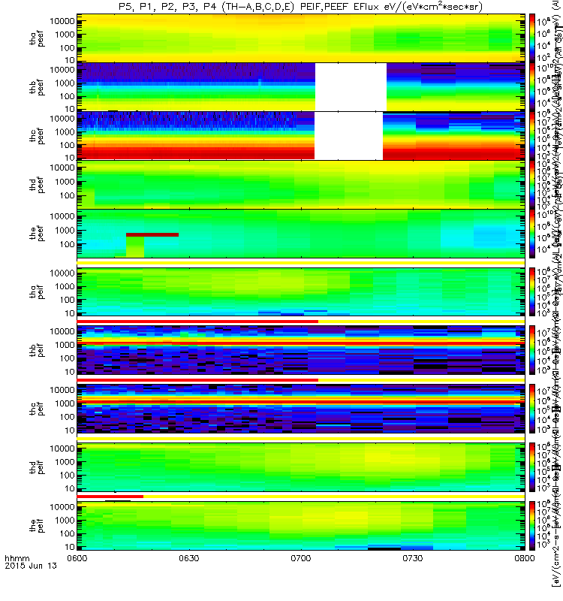563x601 pixels.
Task: Click the 0700 time axis label
Action: [301, 558]
